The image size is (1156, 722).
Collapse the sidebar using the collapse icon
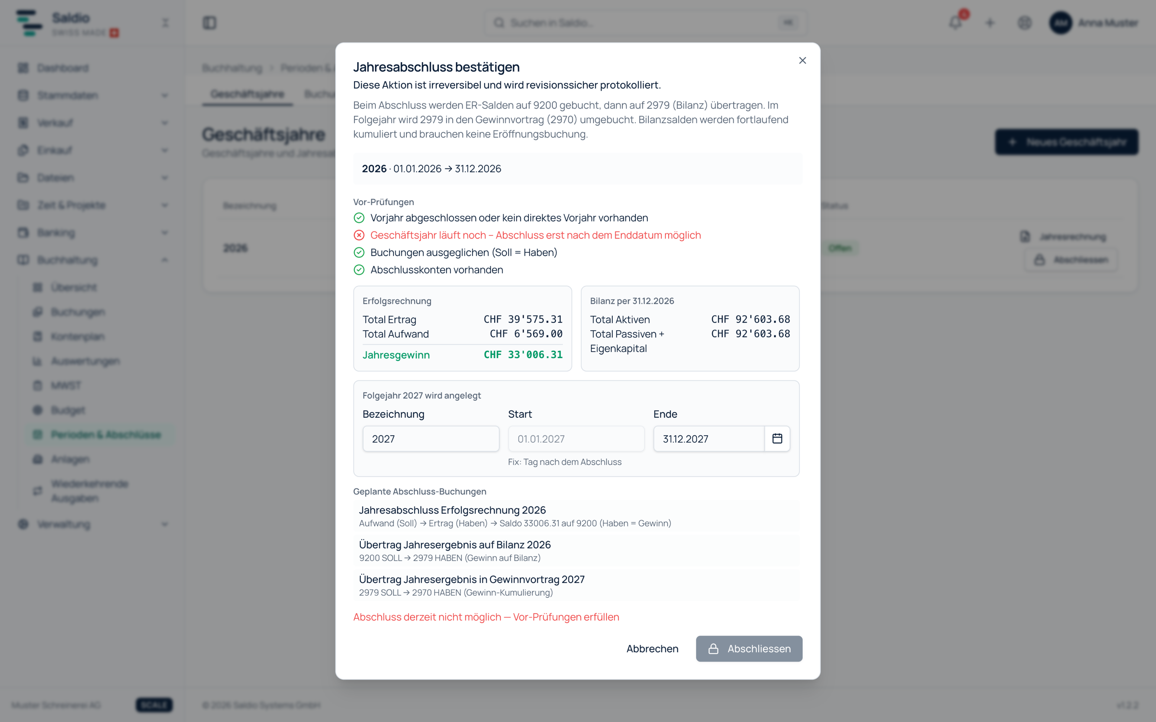click(x=165, y=23)
